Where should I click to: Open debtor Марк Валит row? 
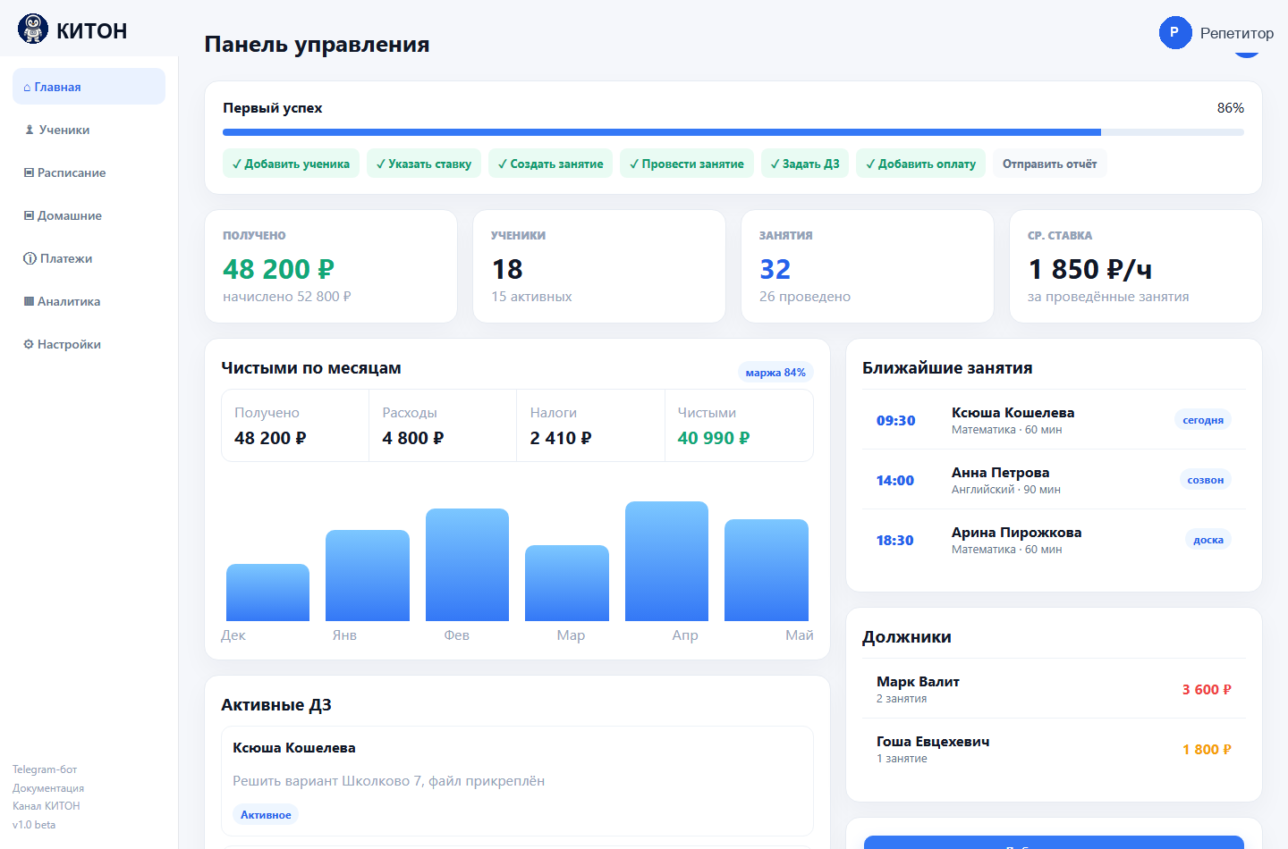pyautogui.click(x=1054, y=689)
